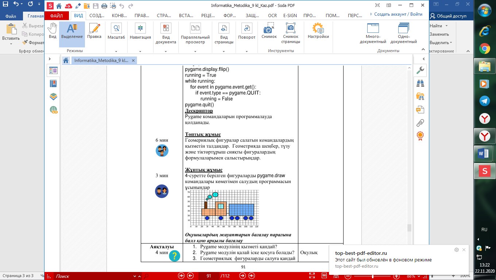496x280 pixels.
Task: Click the page number field showing 91
Action: 209,276
